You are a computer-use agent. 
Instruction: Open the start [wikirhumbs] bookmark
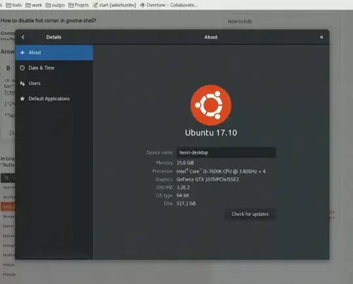tap(114, 5)
